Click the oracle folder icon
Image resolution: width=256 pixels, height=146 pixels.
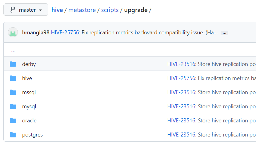[13, 121]
